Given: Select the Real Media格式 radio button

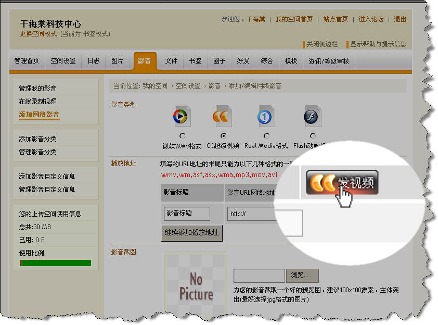Looking at the screenshot, I should pos(266,136).
